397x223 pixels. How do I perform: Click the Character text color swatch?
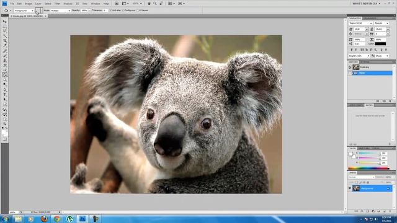(x=380, y=44)
